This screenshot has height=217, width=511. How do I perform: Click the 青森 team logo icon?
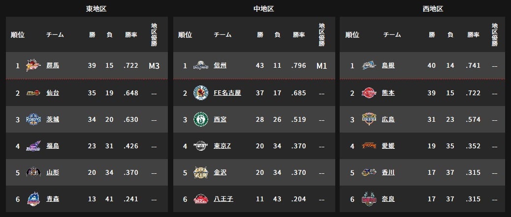coord(33,199)
